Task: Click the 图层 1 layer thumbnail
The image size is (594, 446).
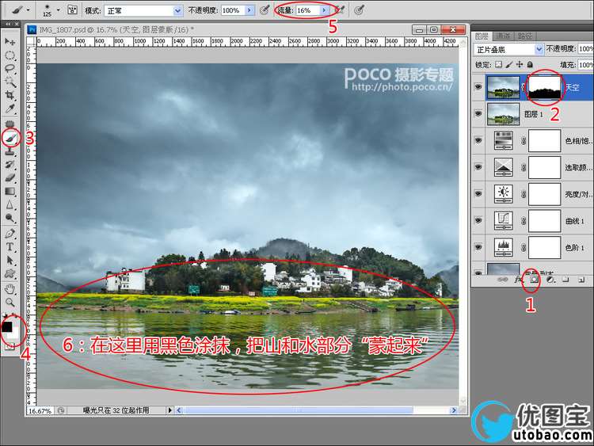Action: tap(503, 114)
